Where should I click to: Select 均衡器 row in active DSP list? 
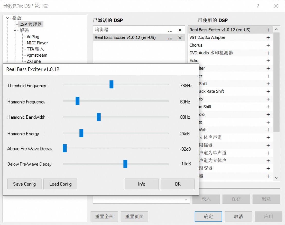click(139, 30)
